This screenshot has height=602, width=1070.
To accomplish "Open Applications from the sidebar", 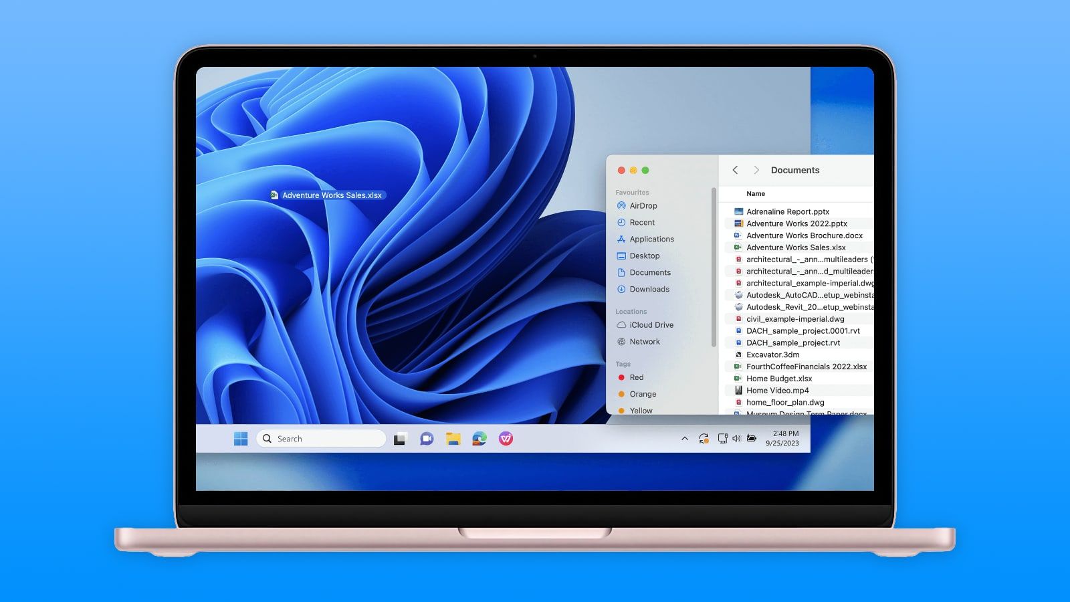I will (651, 239).
